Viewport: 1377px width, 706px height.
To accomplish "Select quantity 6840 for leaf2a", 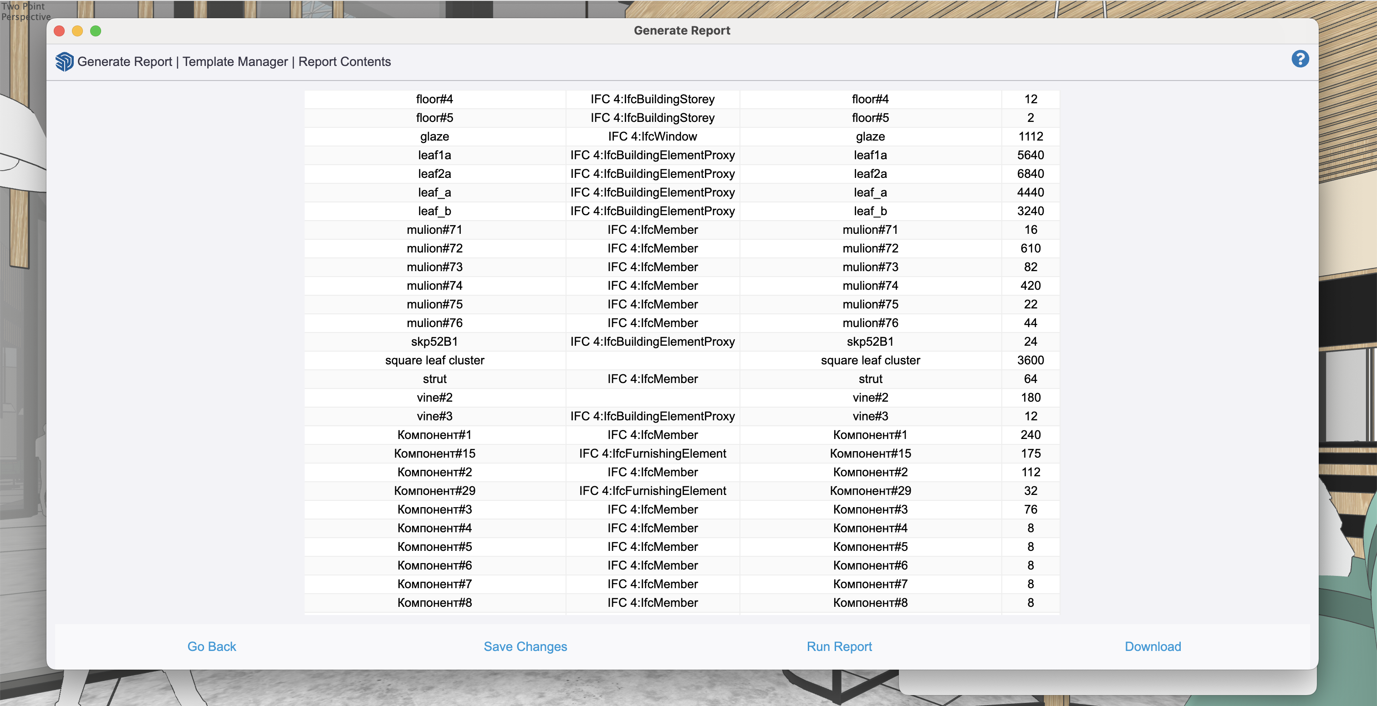I will pos(1030,174).
